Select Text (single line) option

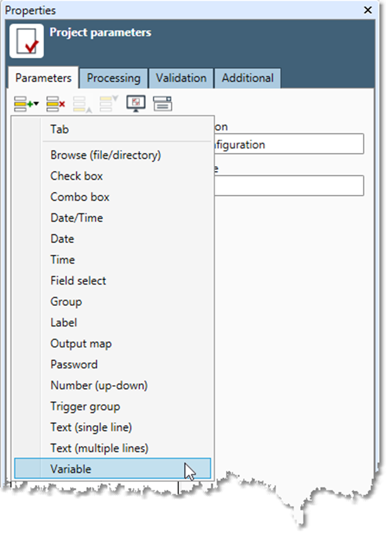coord(91,427)
